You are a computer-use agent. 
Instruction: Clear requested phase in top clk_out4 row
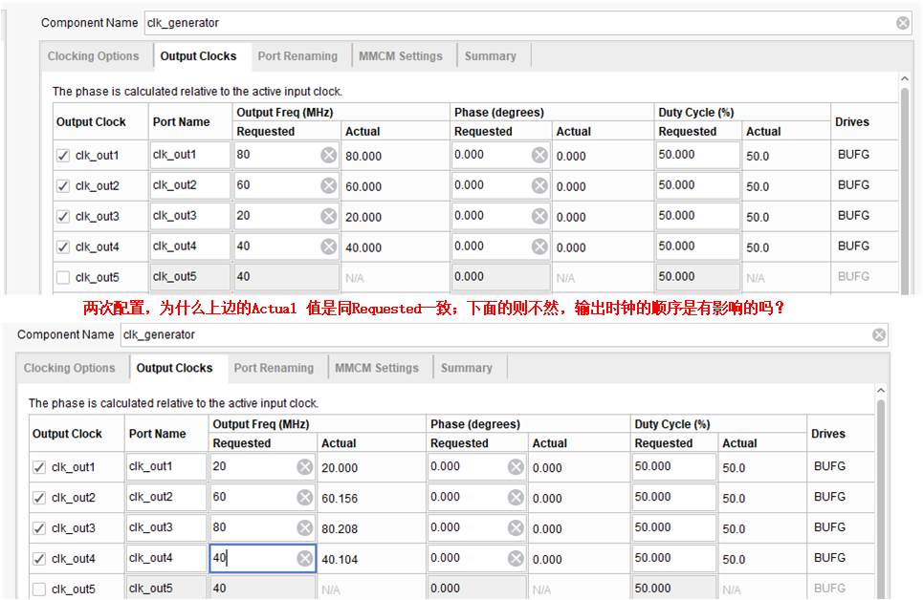click(539, 246)
